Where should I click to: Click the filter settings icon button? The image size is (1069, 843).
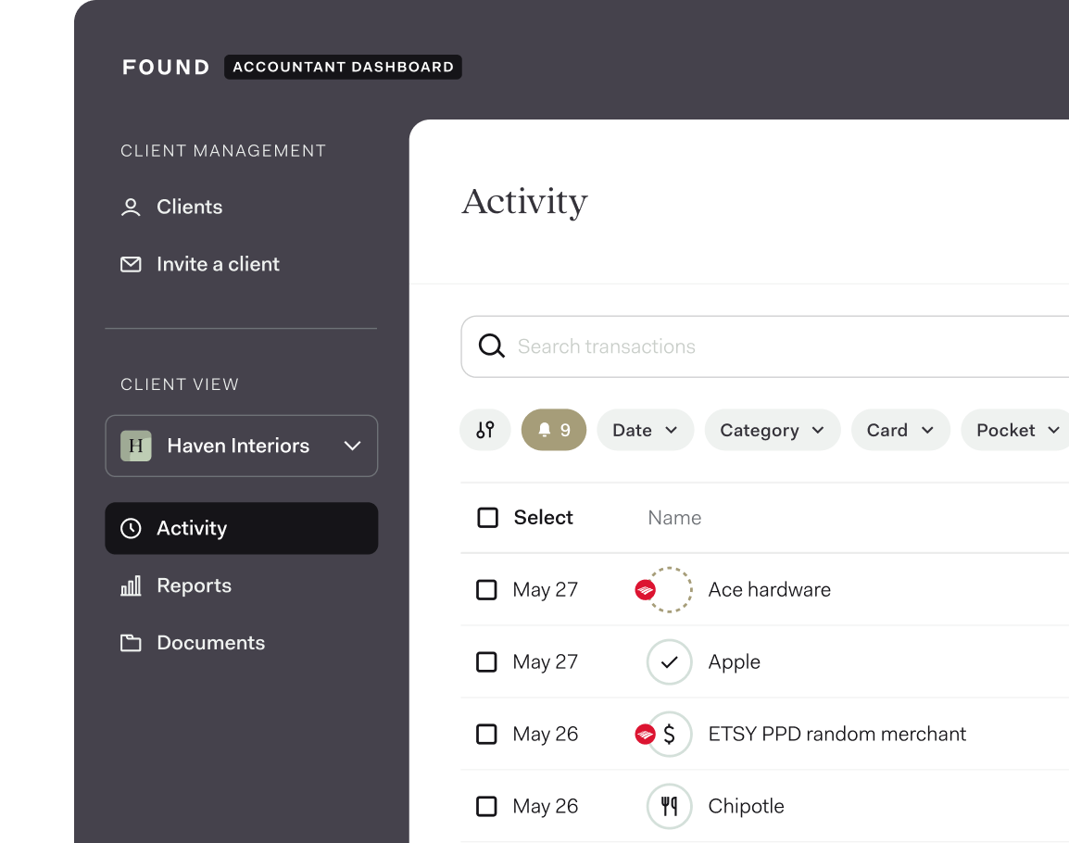(485, 430)
